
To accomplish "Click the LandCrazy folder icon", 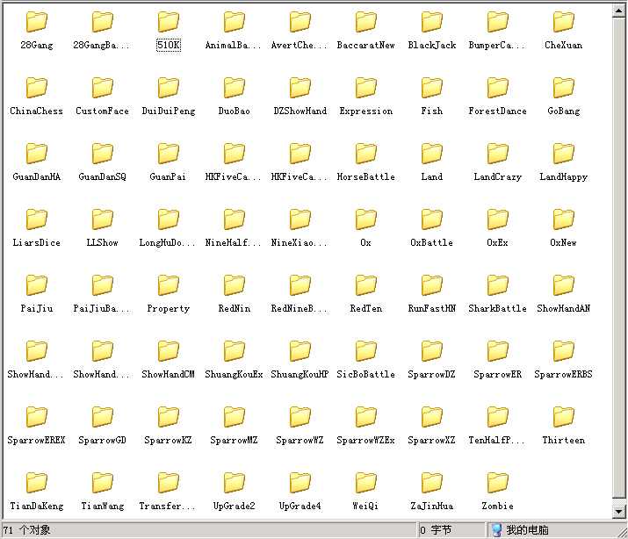I will click(497, 154).
